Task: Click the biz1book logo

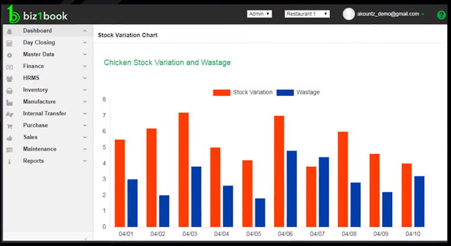Action: (37, 14)
